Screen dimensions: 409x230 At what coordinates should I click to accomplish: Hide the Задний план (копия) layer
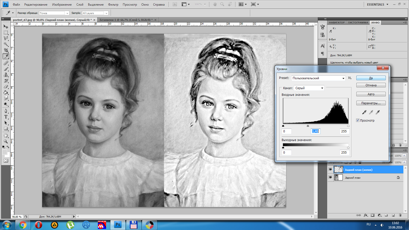(330, 169)
